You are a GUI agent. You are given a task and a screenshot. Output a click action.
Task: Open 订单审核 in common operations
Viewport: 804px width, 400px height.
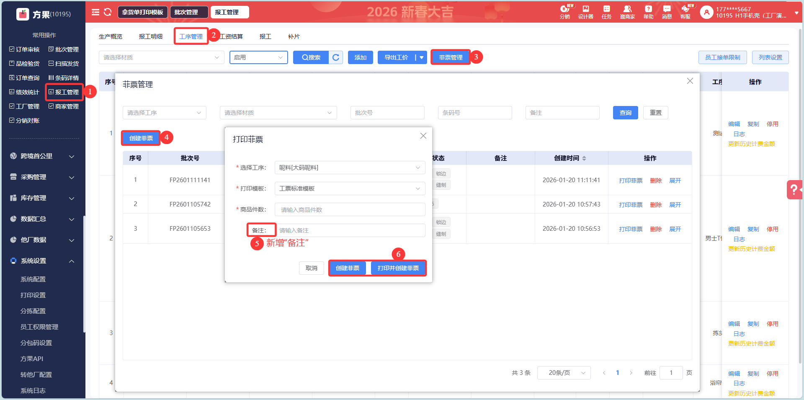click(25, 49)
